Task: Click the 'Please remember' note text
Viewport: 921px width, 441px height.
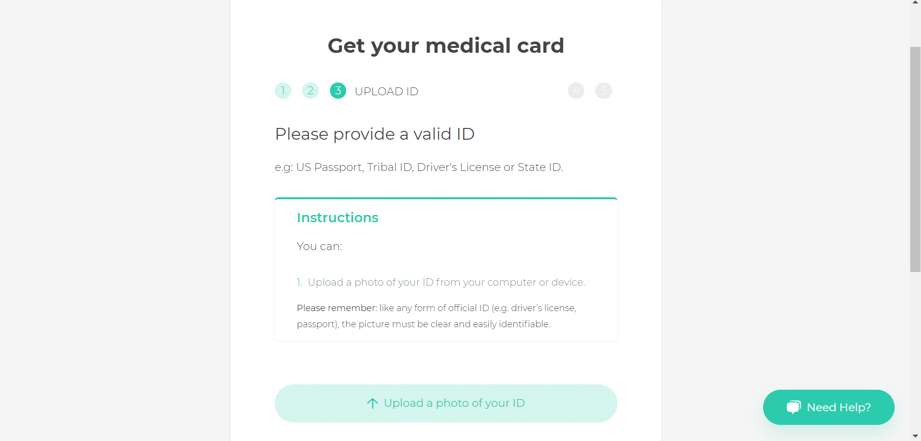Action: coord(436,316)
